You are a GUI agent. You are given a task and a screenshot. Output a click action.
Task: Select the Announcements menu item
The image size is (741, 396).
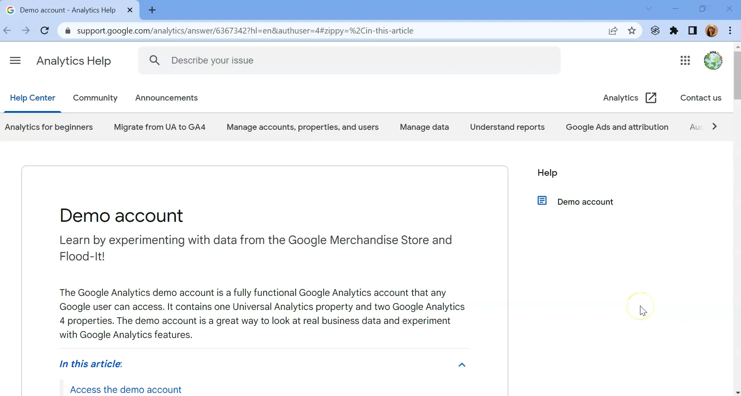tap(166, 98)
